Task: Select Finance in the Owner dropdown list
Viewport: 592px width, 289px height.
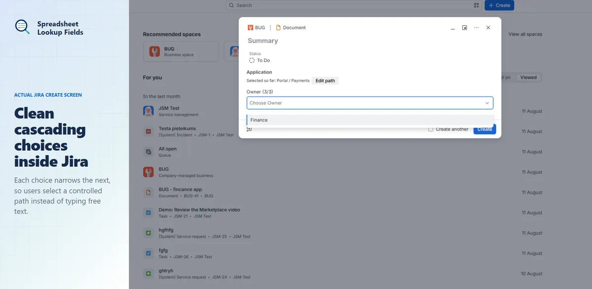Action: click(370, 120)
